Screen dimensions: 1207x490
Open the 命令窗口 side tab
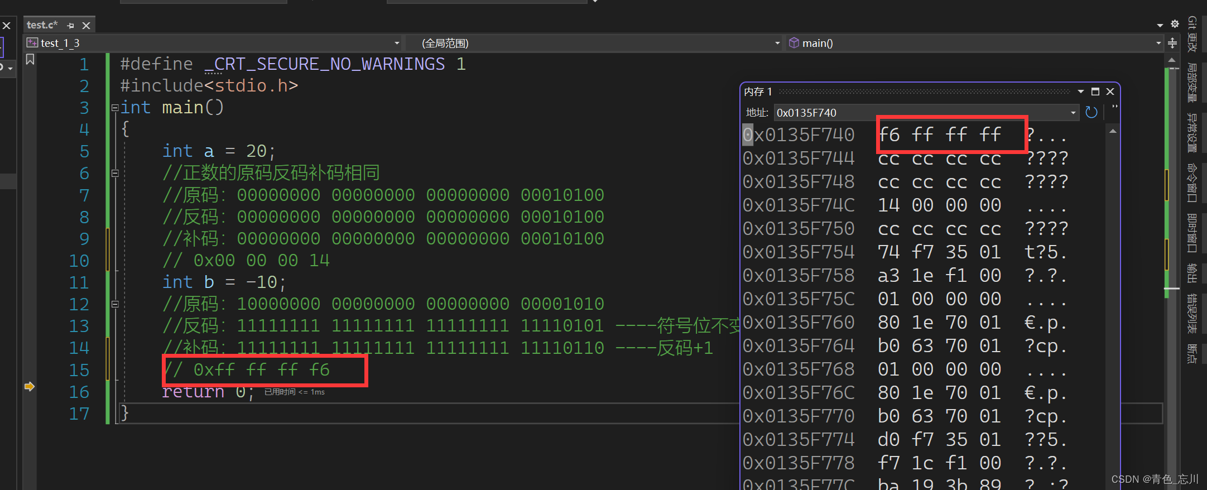pos(1192,182)
